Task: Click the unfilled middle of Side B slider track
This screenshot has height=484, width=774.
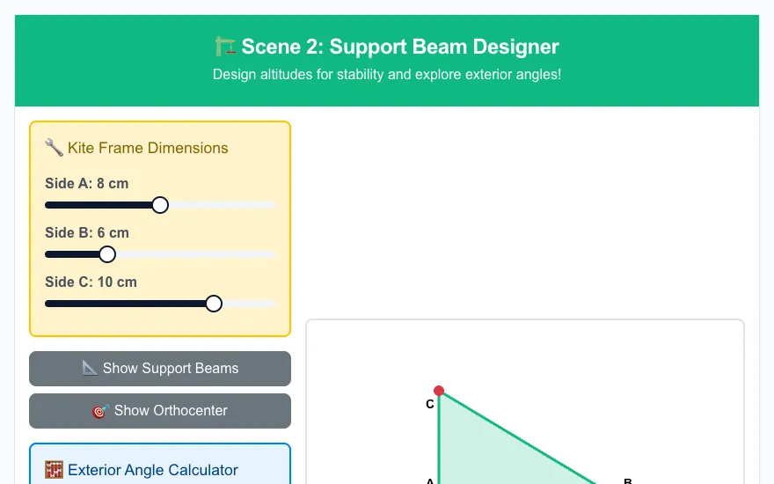Action: pyautogui.click(x=195, y=254)
